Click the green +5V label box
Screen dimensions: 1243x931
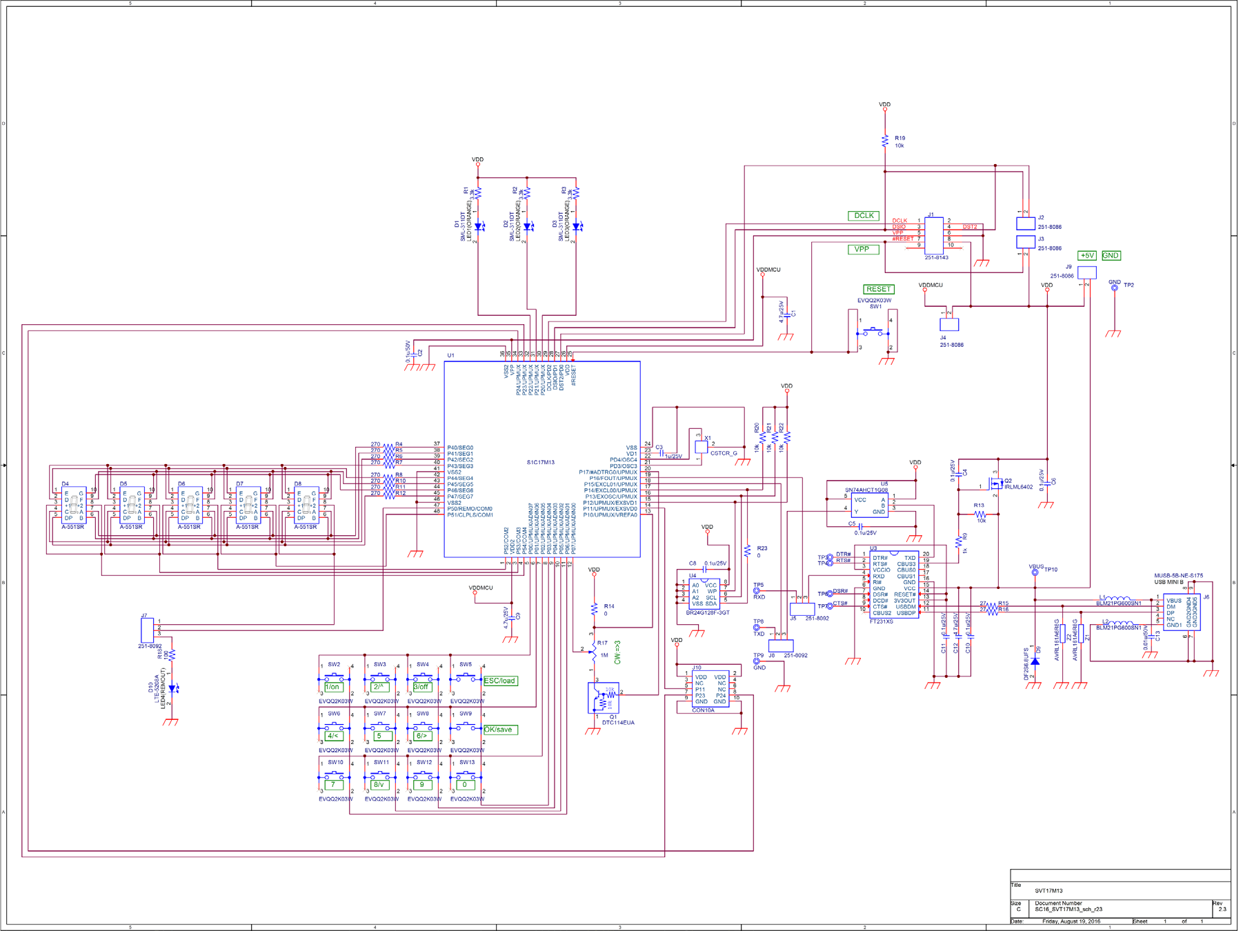(x=1086, y=256)
